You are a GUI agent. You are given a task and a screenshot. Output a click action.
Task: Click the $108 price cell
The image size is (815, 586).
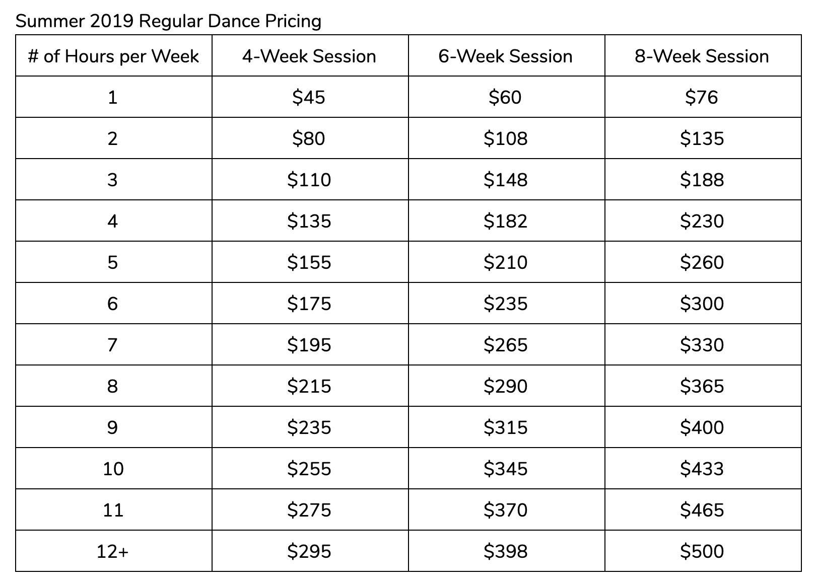(x=506, y=138)
